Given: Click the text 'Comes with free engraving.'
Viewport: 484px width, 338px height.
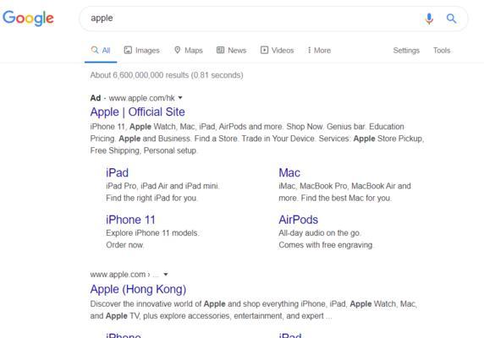Looking at the screenshot, I should (326, 245).
